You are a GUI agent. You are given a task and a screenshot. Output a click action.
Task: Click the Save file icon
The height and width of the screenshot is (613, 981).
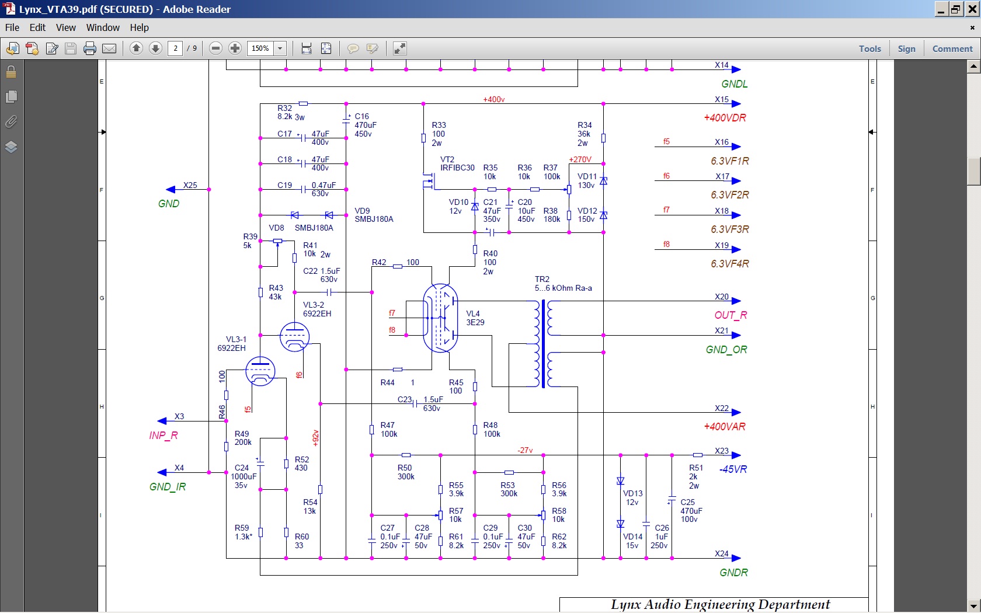pos(71,48)
